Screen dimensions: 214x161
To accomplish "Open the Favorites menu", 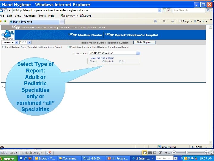I will [30, 16].
